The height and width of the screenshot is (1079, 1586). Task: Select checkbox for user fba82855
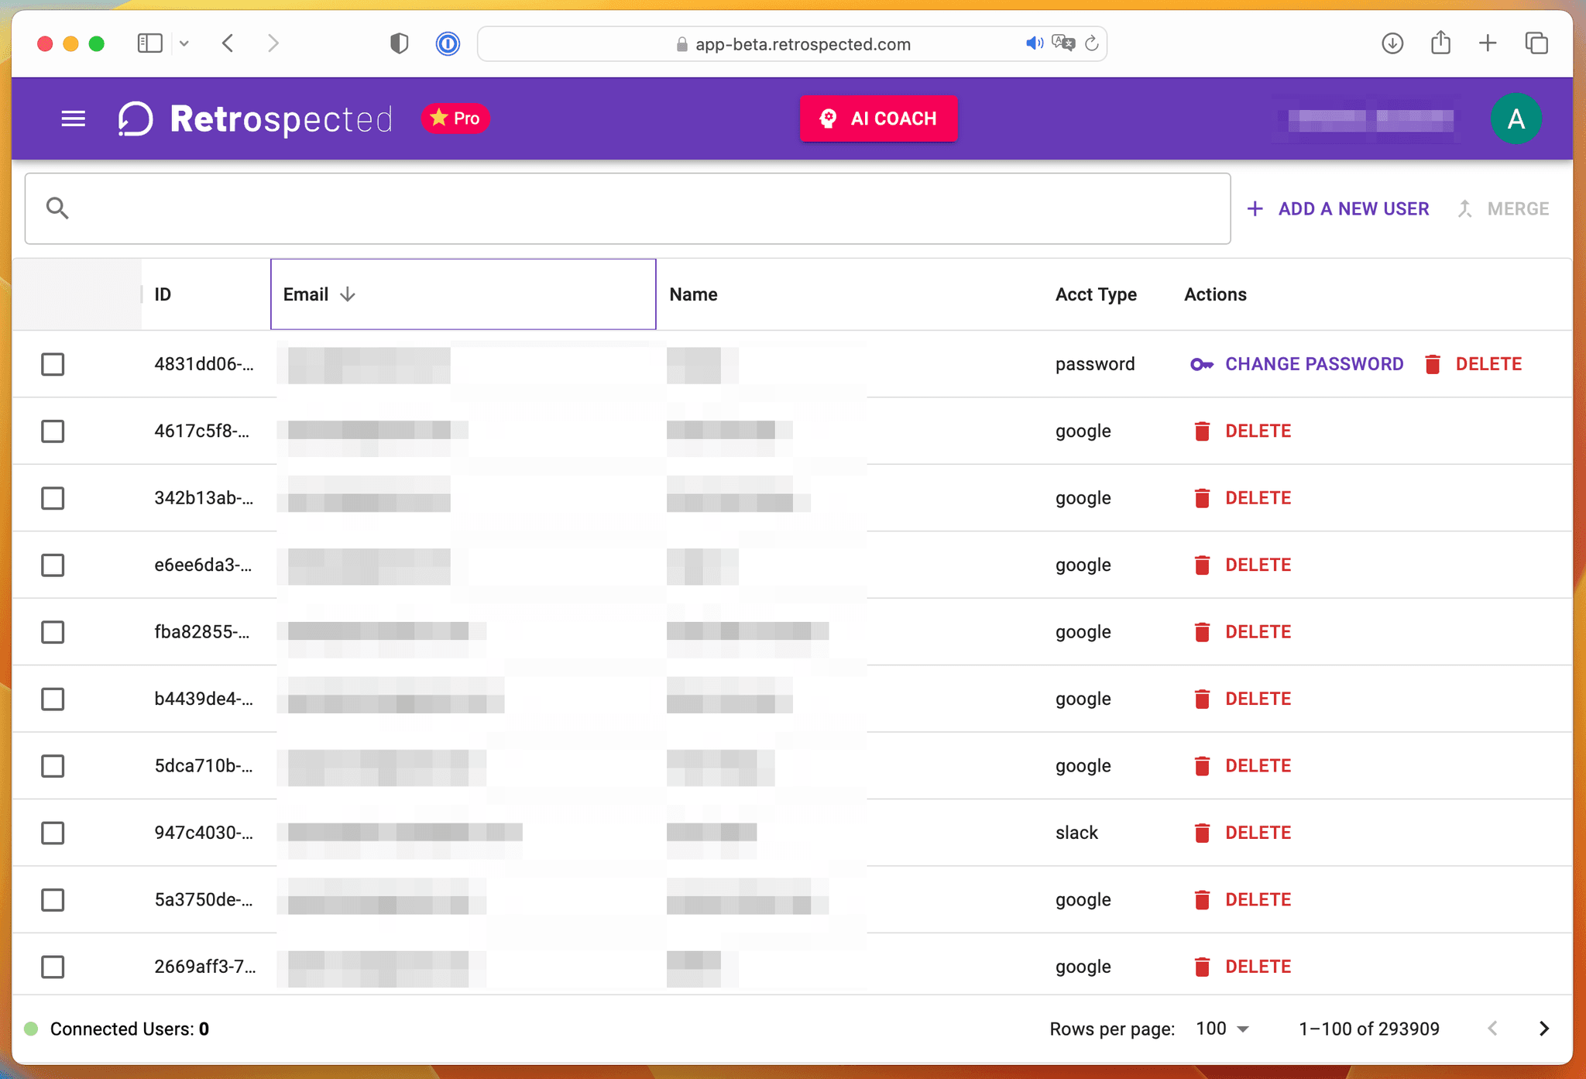coord(53,632)
